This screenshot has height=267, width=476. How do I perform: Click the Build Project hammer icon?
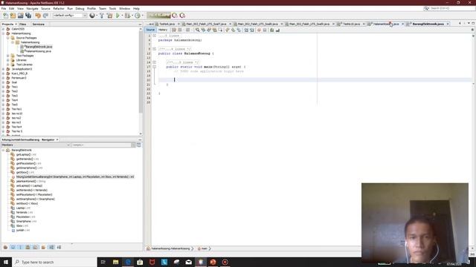(102, 16)
